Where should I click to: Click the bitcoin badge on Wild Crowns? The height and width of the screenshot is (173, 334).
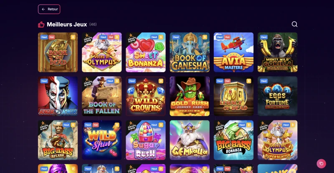point(161,81)
